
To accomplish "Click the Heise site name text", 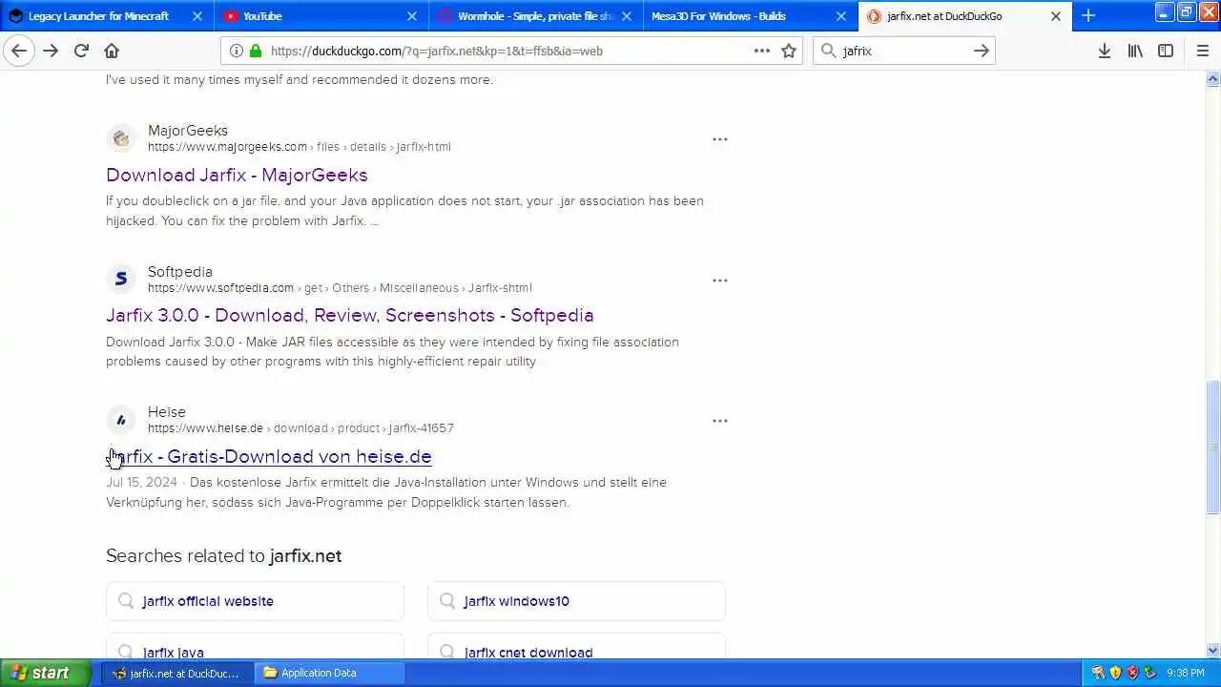I will tap(167, 412).
